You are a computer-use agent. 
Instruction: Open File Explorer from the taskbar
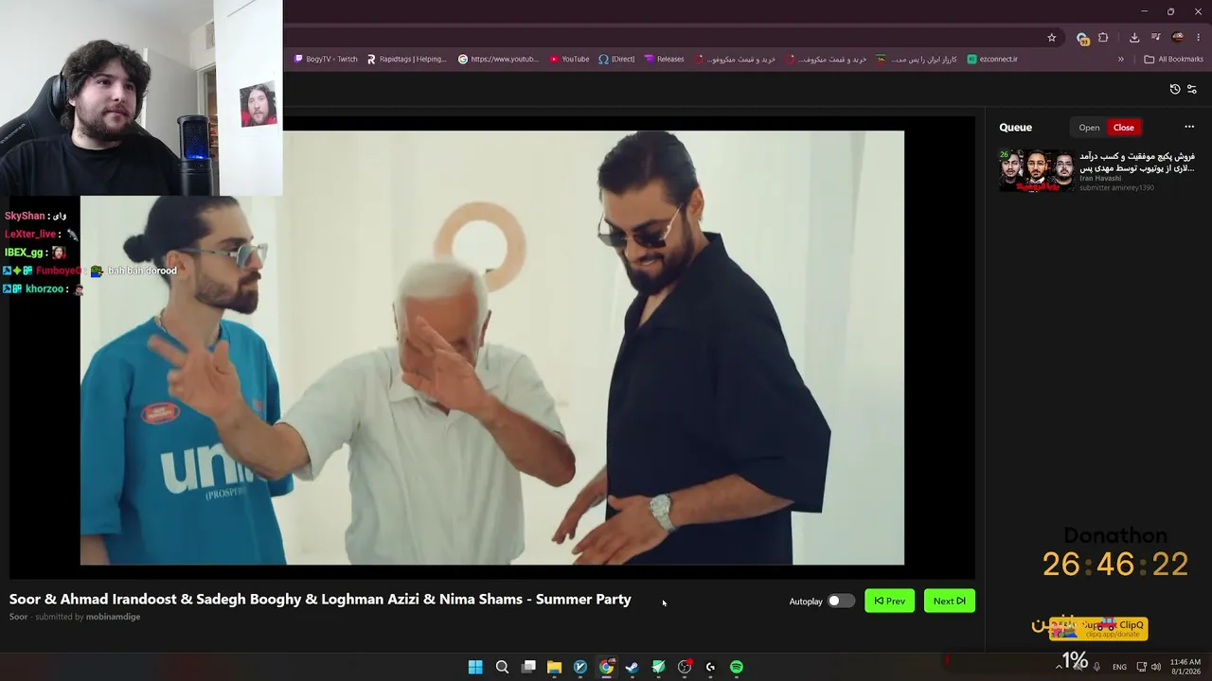click(x=554, y=667)
